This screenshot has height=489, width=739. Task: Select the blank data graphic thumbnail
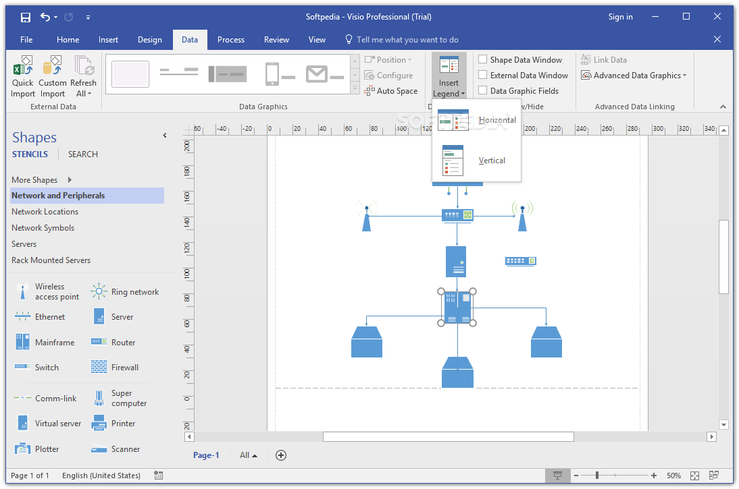click(130, 74)
